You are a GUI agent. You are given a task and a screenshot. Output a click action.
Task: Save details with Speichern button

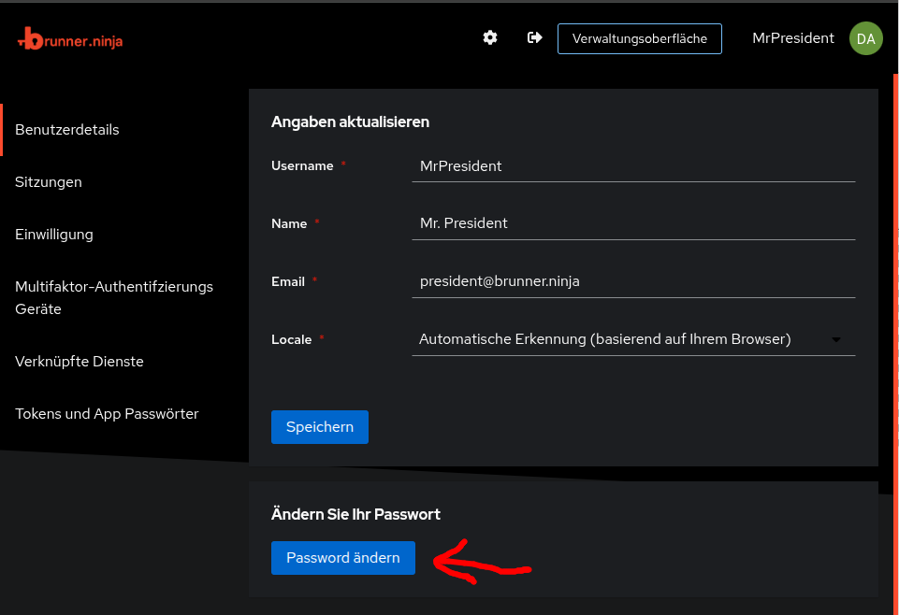click(x=319, y=427)
